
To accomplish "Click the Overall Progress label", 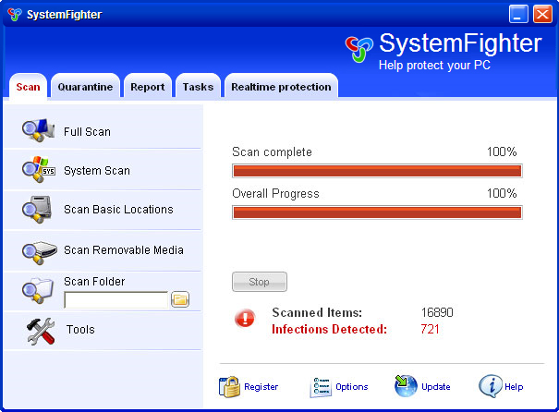I will tap(275, 193).
